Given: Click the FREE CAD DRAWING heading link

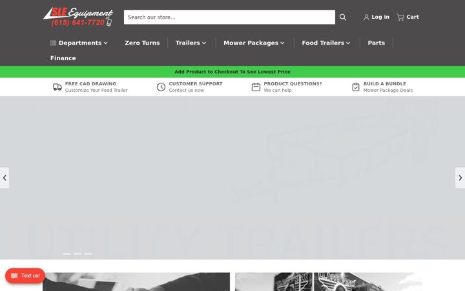Looking at the screenshot, I should 91,83.
